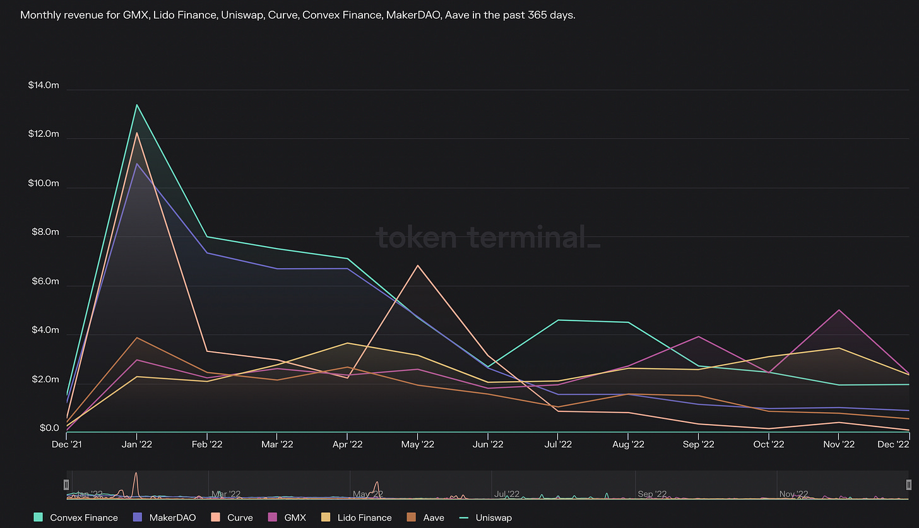Click Lido Finance point at Apr '22

click(347, 343)
